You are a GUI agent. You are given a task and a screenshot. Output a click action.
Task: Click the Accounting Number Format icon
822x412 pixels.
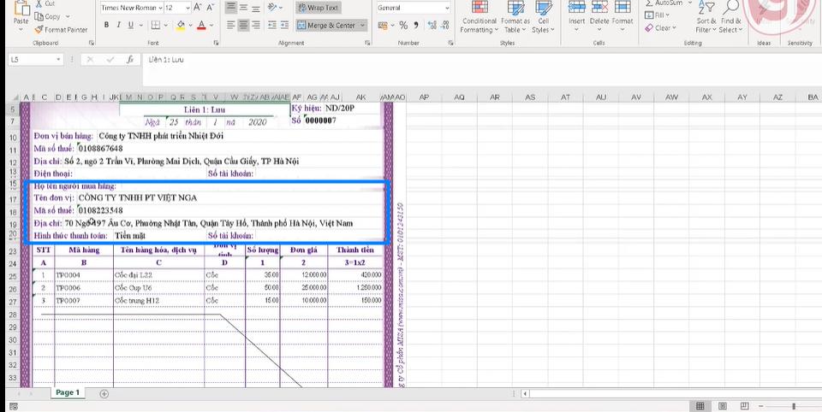(383, 25)
